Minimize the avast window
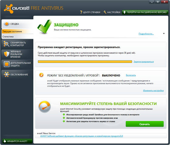Screen dimensions: 170x145 click(x=152, y=2)
